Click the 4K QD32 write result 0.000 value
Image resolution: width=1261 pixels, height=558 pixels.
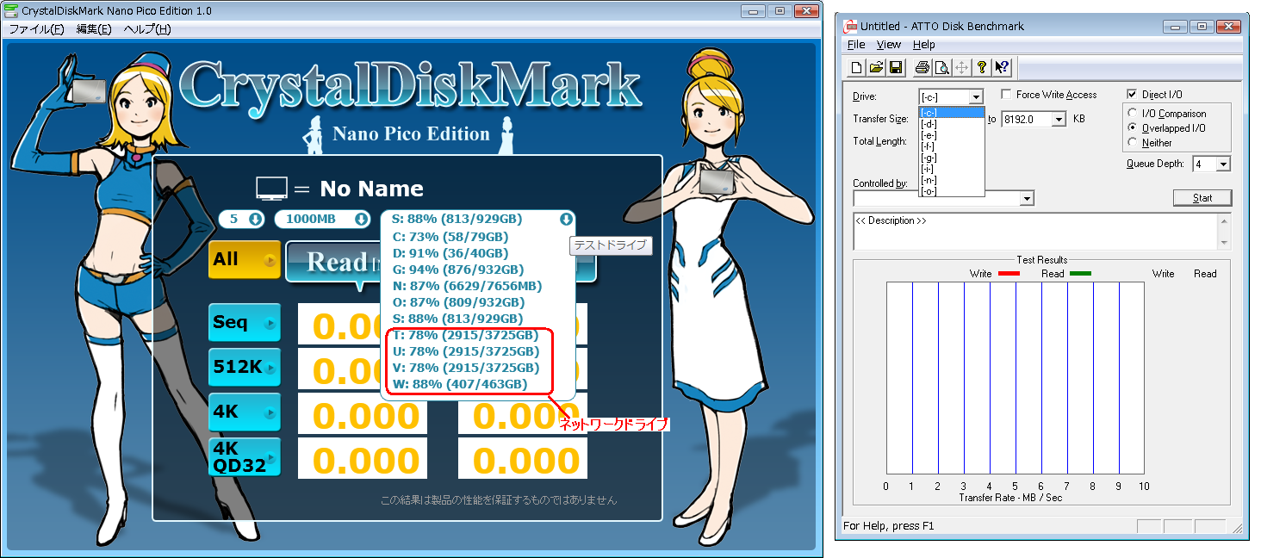523,461
